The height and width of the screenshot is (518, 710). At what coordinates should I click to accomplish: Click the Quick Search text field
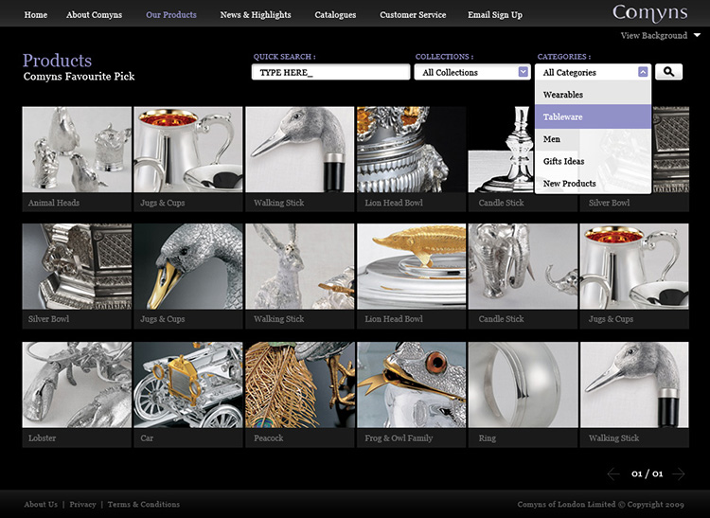click(x=330, y=72)
